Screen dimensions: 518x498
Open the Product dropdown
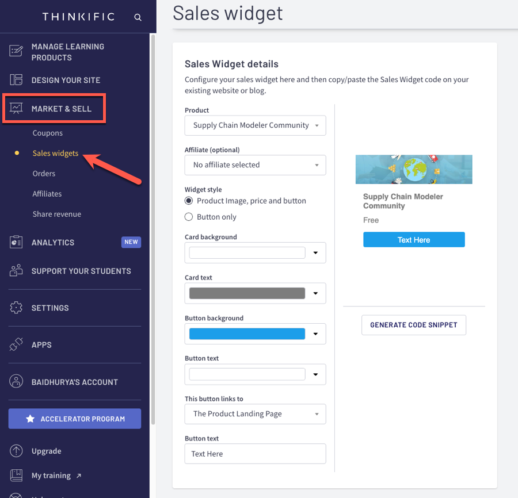tap(255, 125)
